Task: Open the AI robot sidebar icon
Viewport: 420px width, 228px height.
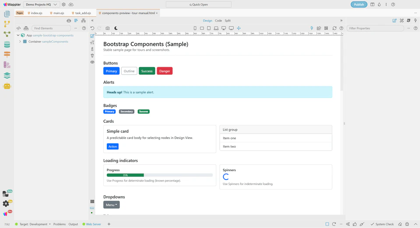Action: click(x=7, y=86)
